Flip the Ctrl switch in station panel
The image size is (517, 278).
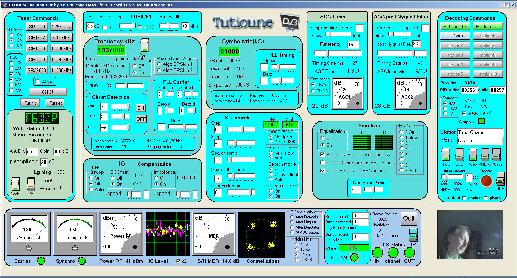coord(31,184)
